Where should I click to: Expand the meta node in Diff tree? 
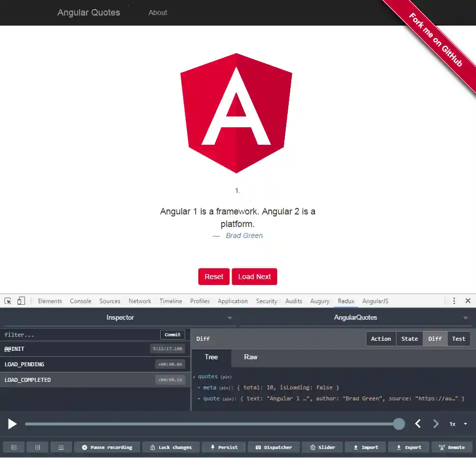(199, 387)
